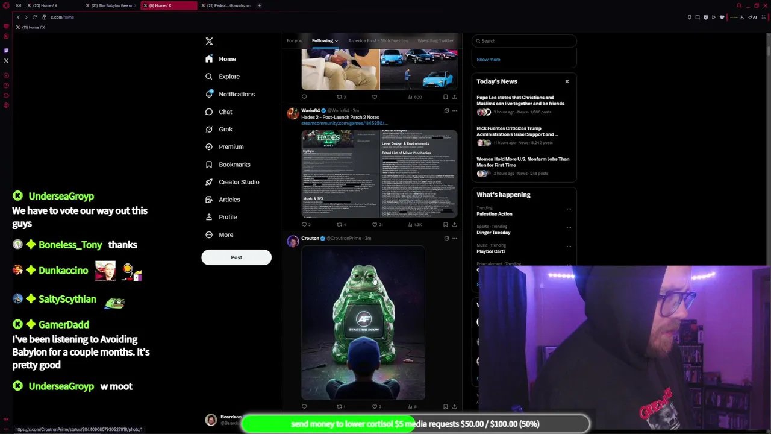The height and width of the screenshot is (434, 771).
Task: Open the Premium page
Action: pos(224,146)
